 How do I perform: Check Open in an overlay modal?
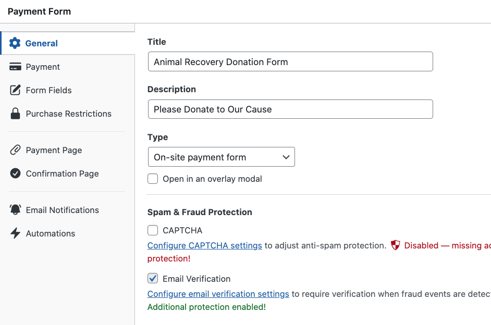(153, 179)
